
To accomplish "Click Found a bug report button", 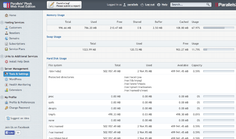I will pyautogui.click(x=64, y=5).
